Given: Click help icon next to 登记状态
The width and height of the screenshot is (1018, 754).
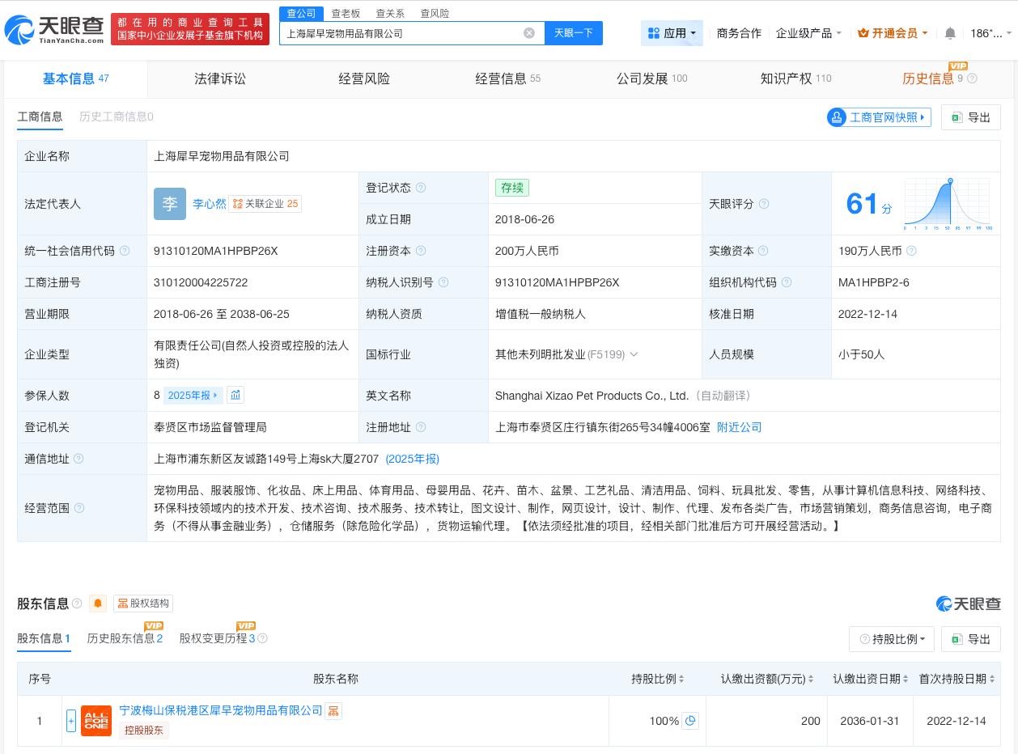Looking at the screenshot, I should (x=421, y=188).
